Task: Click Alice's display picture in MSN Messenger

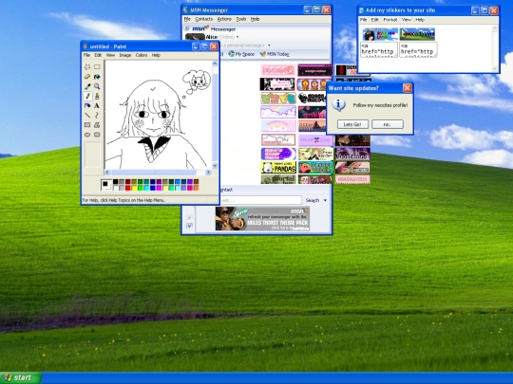Action: pos(195,37)
